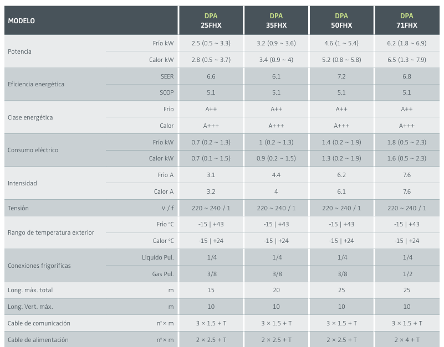Image resolution: width=444 pixels, height=347 pixels.
Task: Select the Cable de alimentación label
Action: [38, 340]
